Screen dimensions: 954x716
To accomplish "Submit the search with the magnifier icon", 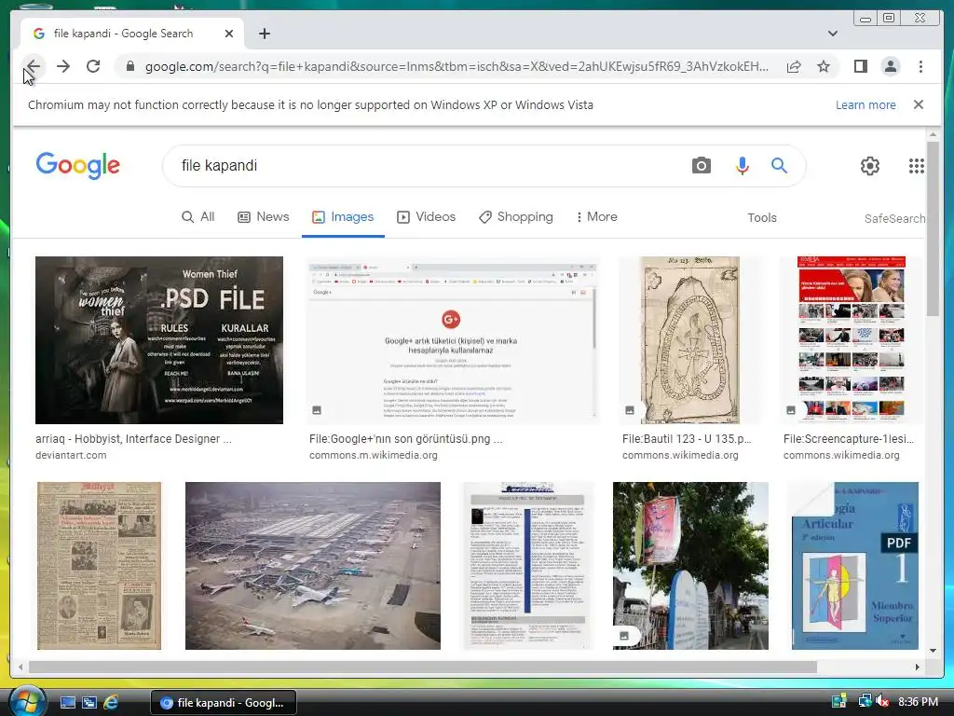I will coord(779,166).
